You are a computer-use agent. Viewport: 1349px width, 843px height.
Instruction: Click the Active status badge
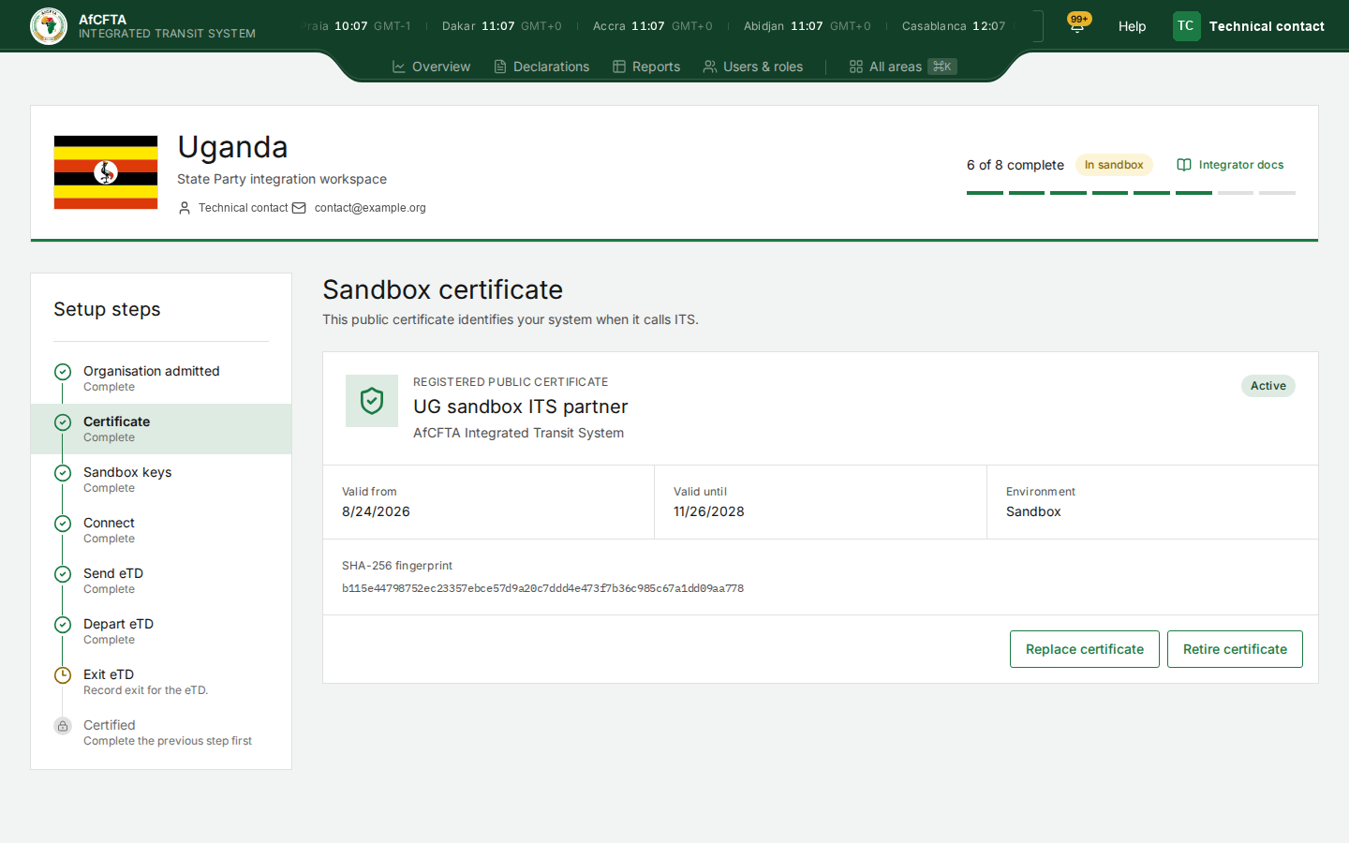(x=1268, y=386)
